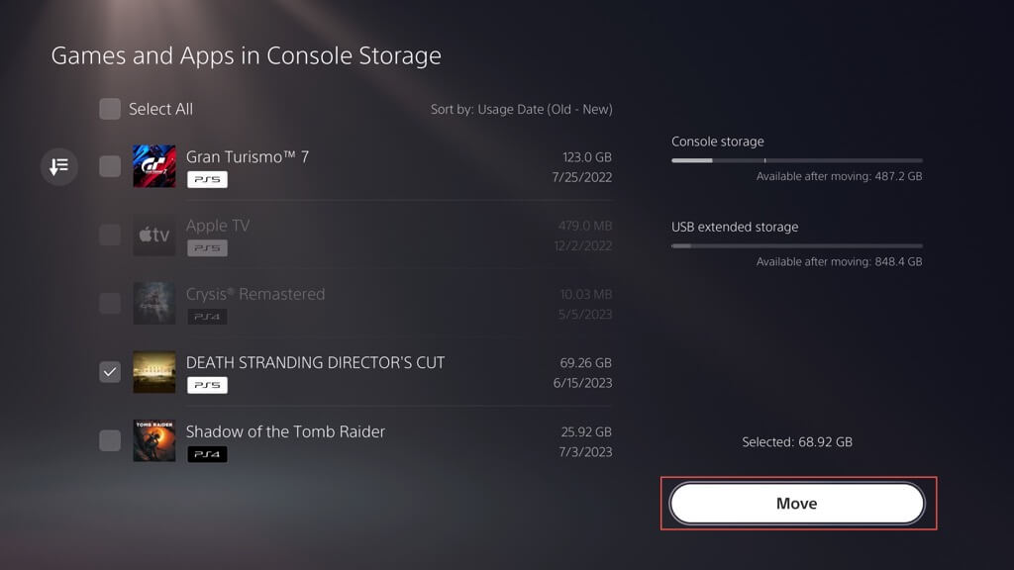Click the sort order icon button

tap(59, 166)
